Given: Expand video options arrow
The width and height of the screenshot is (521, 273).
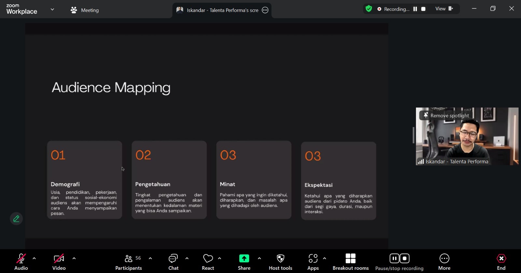Looking at the screenshot, I should pos(74,259).
